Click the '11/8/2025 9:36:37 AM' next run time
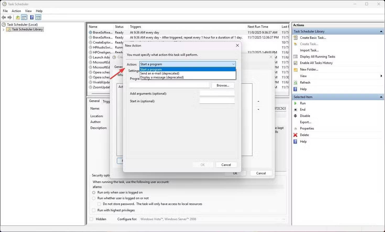 point(262,33)
